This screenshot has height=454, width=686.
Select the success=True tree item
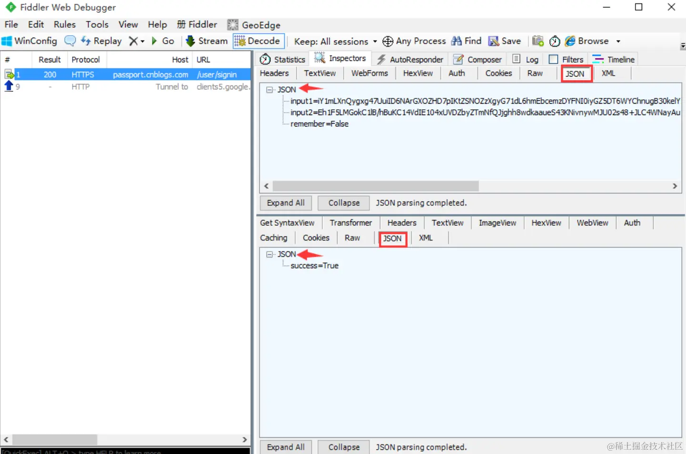315,266
